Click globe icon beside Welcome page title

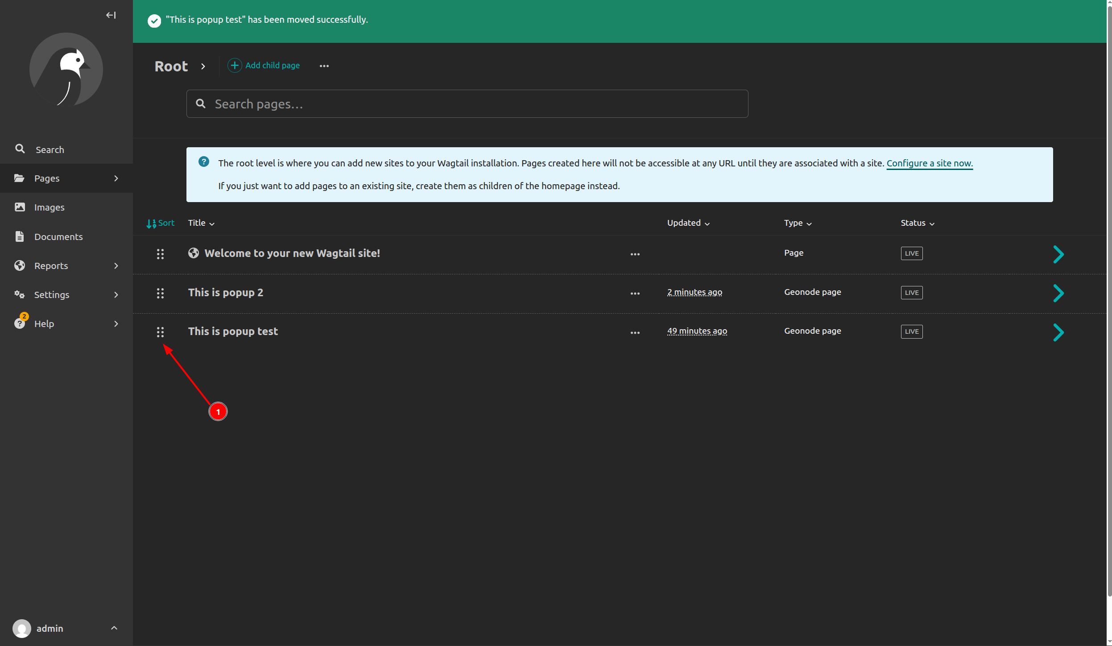click(x=194, y=253)
